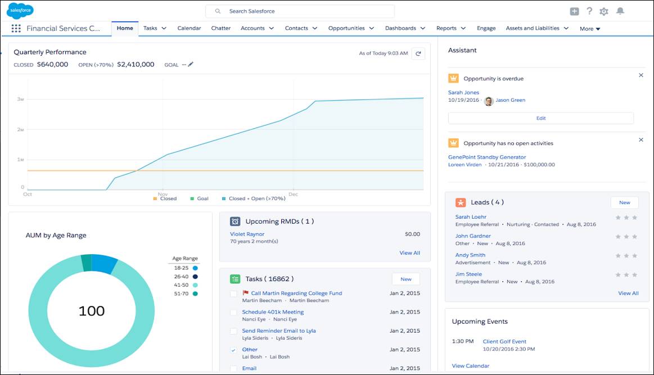Click the Upcoming RMDs clock icon
The height and width of the screenshot is (375, 654).
(x=235, y=222)
